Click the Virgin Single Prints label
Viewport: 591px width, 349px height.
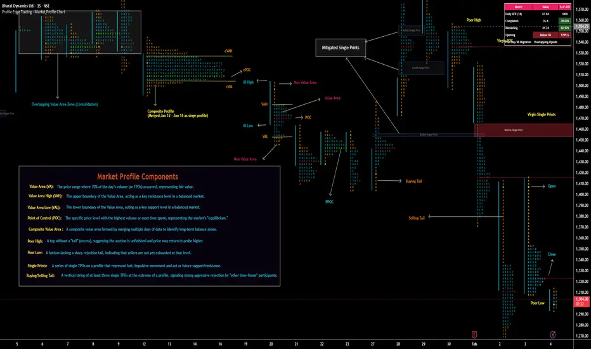pyautogui.click(x=542, y=114)
